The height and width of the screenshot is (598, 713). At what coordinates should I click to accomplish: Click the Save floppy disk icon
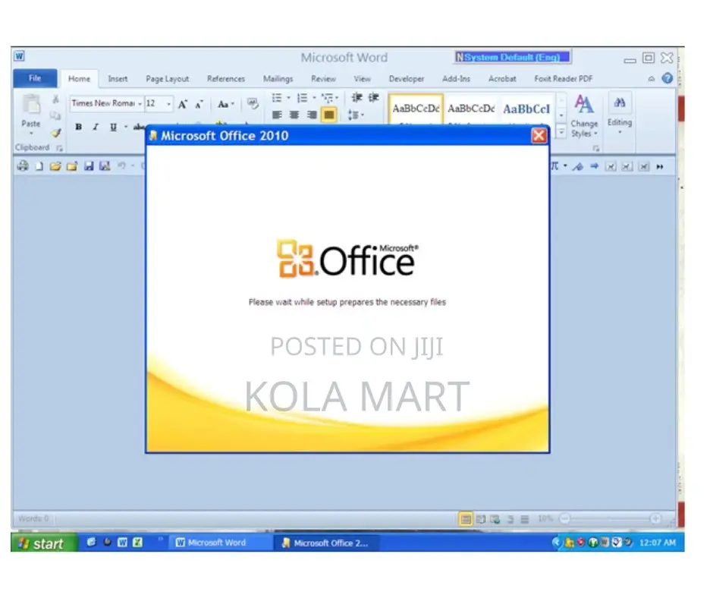(89, 166)
